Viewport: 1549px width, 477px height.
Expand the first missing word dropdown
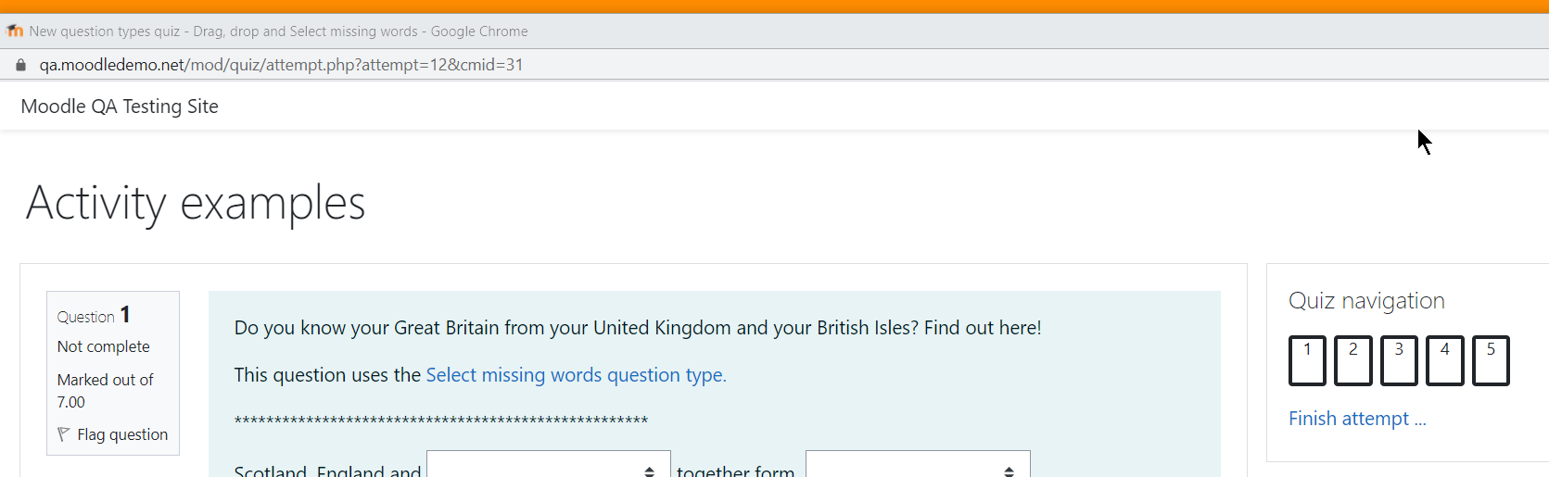[549, 464]
